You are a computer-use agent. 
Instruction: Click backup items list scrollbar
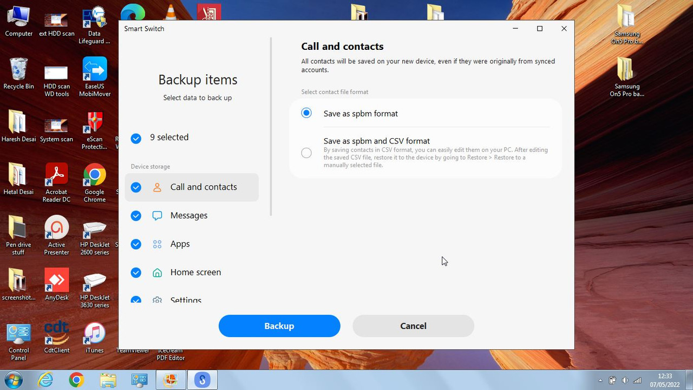271,127
